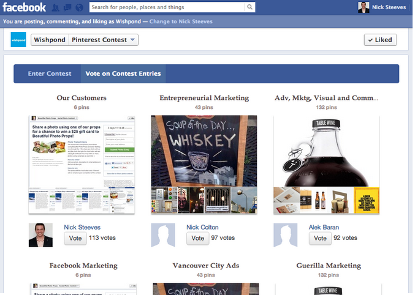
Task: Click the Wishpond logo icon
Action: 18,40
